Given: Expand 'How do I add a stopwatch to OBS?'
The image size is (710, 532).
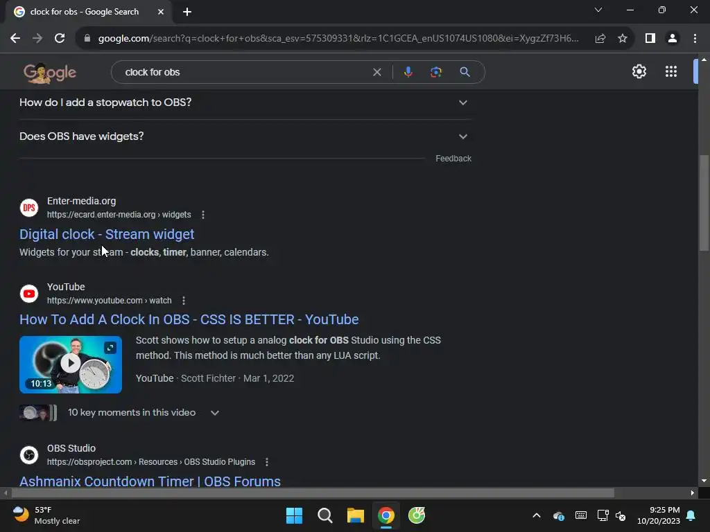Looking at the screenshot, I should (x=245, y=103).
